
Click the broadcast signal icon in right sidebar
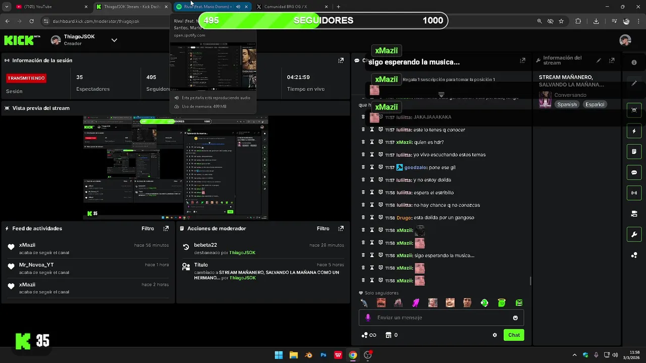point(634,193)
